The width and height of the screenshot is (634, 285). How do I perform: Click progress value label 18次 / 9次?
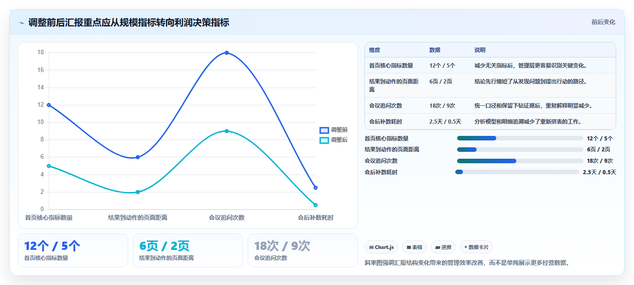point(600,161)
